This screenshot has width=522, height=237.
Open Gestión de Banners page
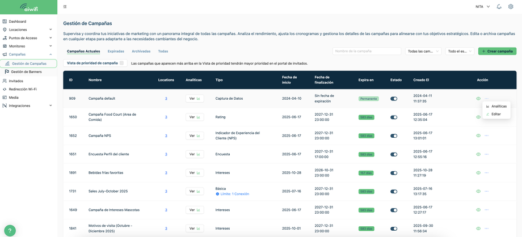click(26, 71)
